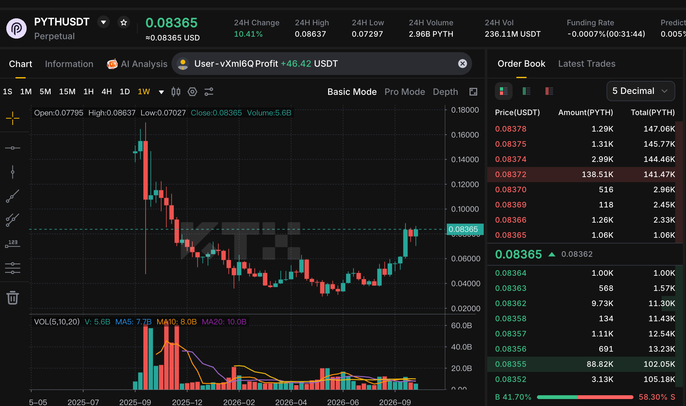Click the green up arrow beside 0.08365
This screenshot has height=406, width=686.
tap(552, 254)
